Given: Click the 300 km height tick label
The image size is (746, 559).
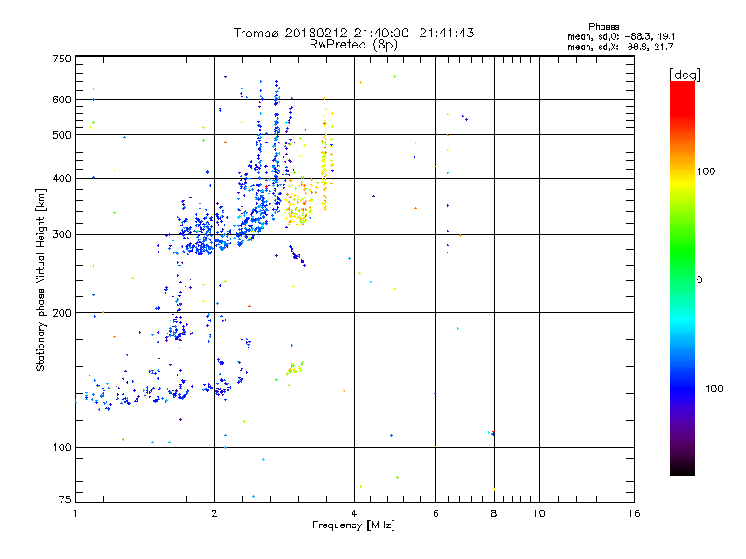Looking at the screenshot, I should point(62,235).
